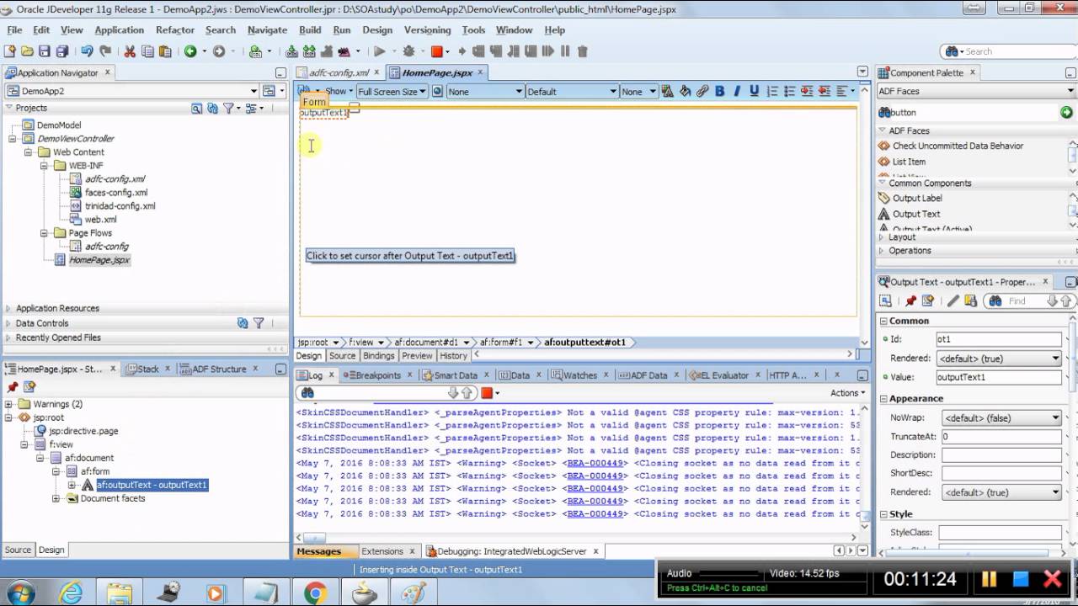Click the Open folder toolbar icon
Screen dimensions: 1078x606
tap(28, 51)
